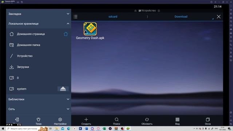
Task: Open Mail app from taskbar
Action: [63, 128]
